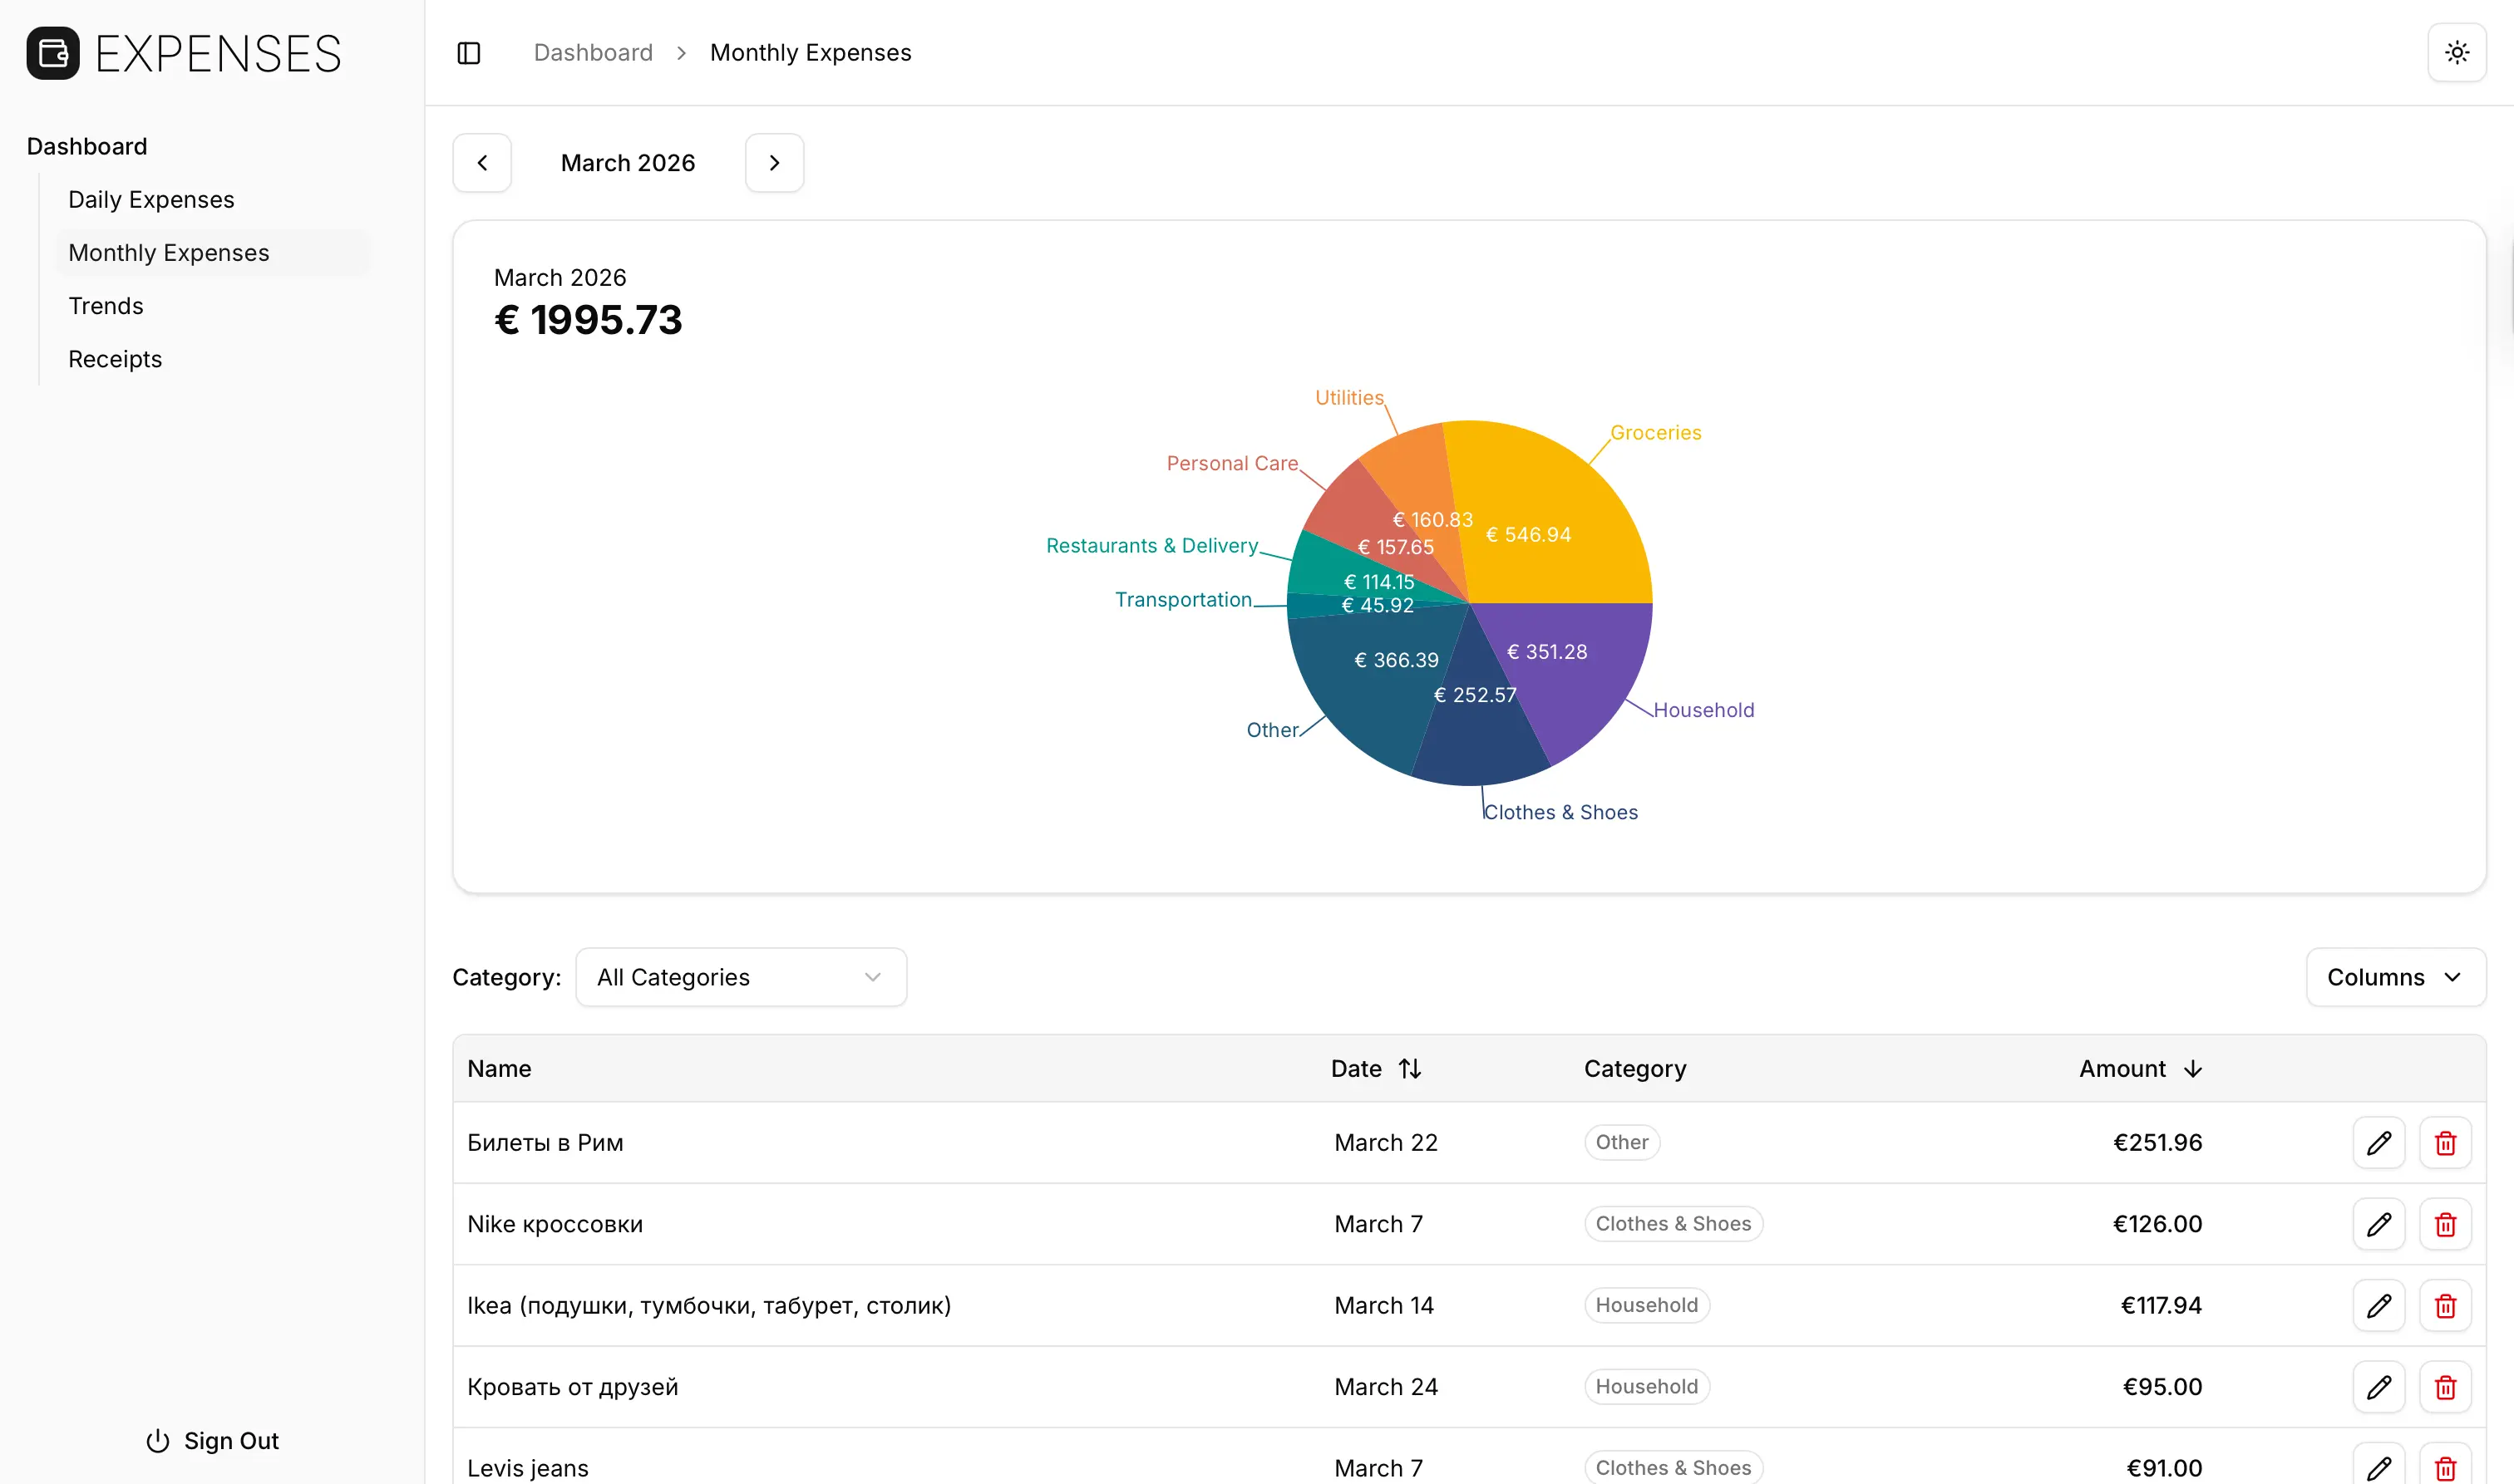This screenshot has width=2514, height=1484.
Task: Open the Receipts section
Action: click(x=114, y=359)
